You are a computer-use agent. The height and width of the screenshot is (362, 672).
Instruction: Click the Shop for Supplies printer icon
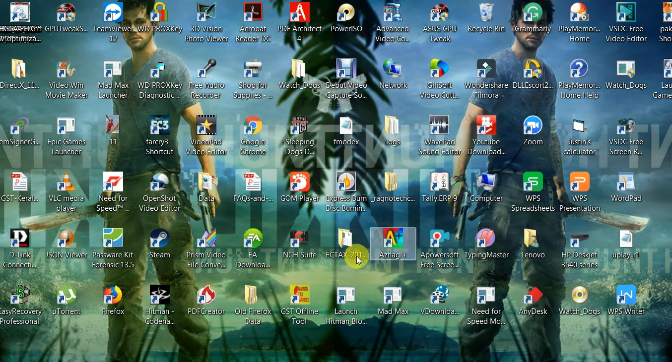253,69
